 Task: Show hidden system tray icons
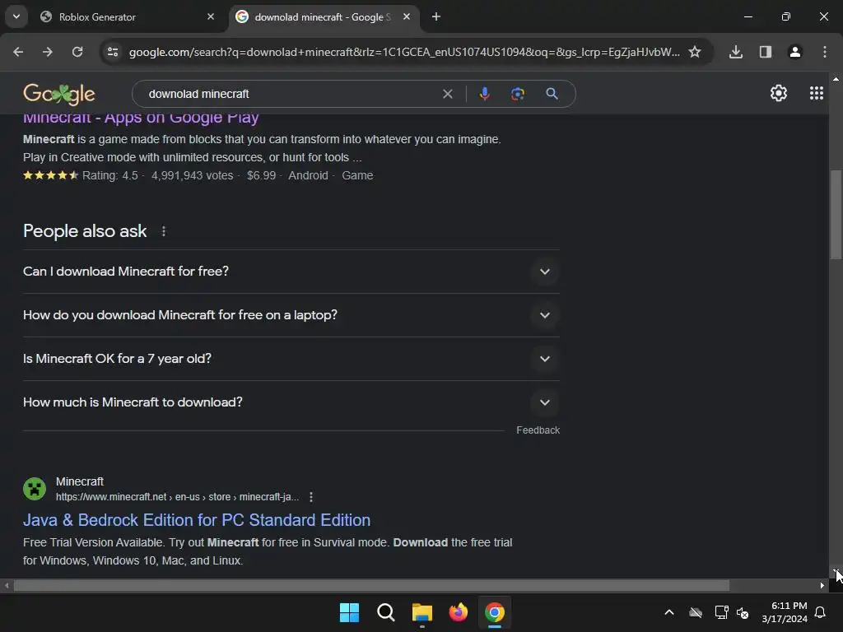tap(668, 612)
